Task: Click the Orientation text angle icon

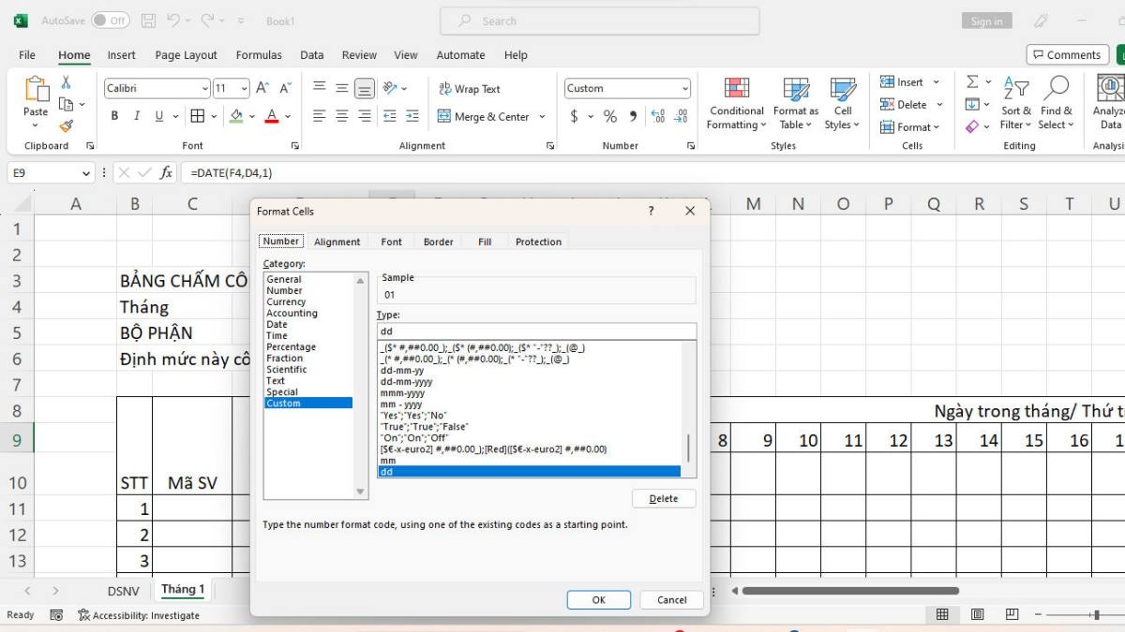Action: pyautogui.click(x=390, y=88)
